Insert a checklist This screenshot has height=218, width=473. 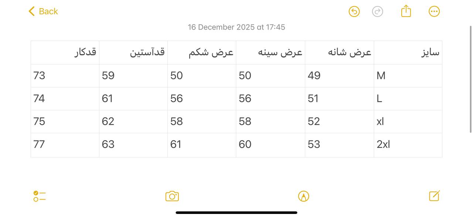pos(39,196)
